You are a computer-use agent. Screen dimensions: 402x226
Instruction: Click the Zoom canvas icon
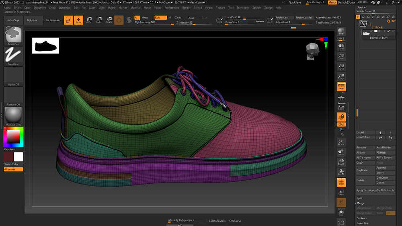341,56
